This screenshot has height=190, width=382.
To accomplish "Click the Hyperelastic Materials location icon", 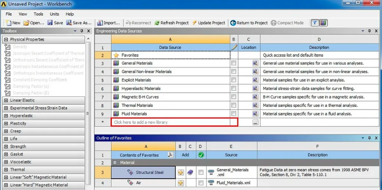I will point(255,88).
